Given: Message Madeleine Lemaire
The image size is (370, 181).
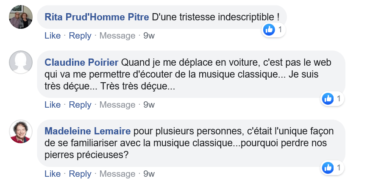Looking at the screenshot, I should (117, 174).
